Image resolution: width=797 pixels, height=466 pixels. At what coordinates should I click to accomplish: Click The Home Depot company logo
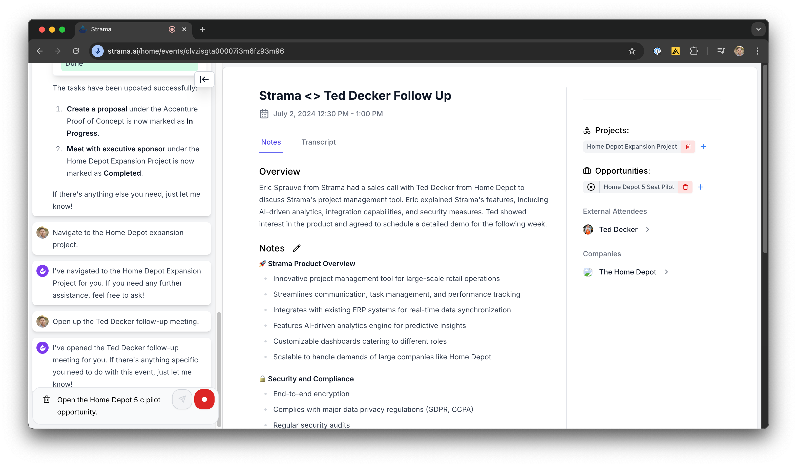(x=588, y=272)
